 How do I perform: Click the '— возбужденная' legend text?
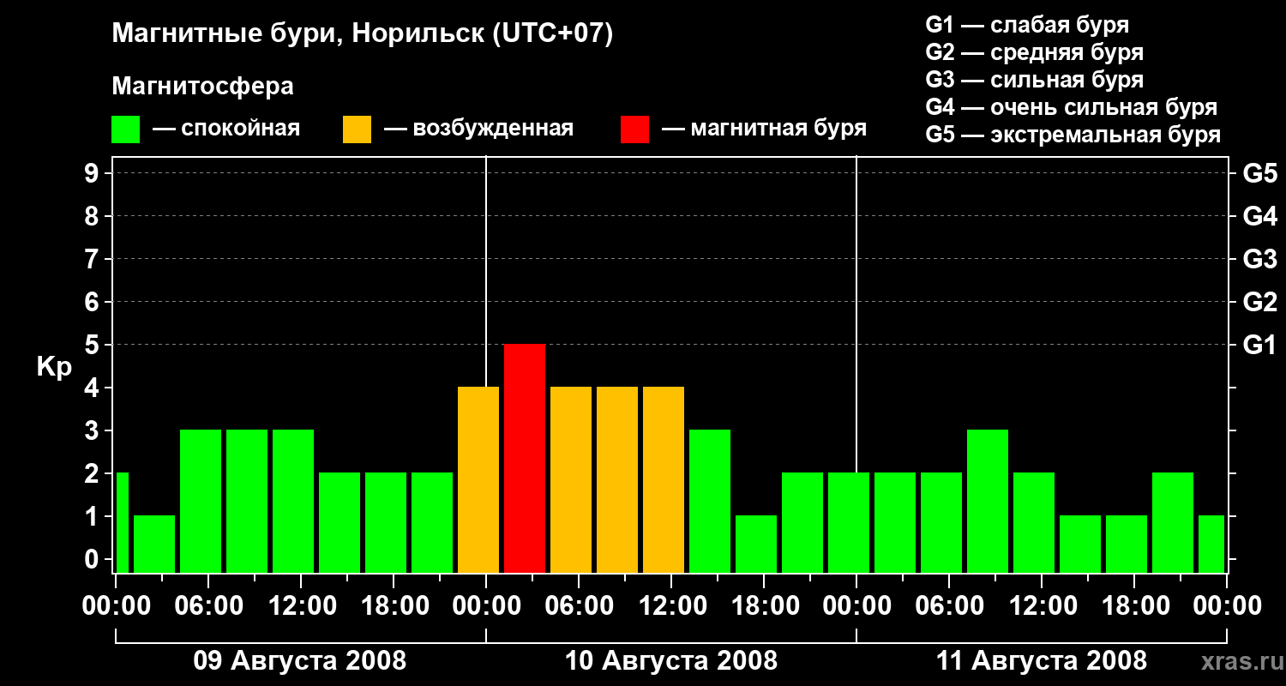coord(478,129)
